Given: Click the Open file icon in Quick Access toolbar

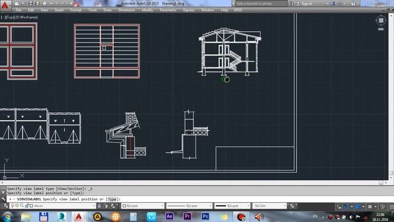Looking at the screenshot, I should pos(23,4).
